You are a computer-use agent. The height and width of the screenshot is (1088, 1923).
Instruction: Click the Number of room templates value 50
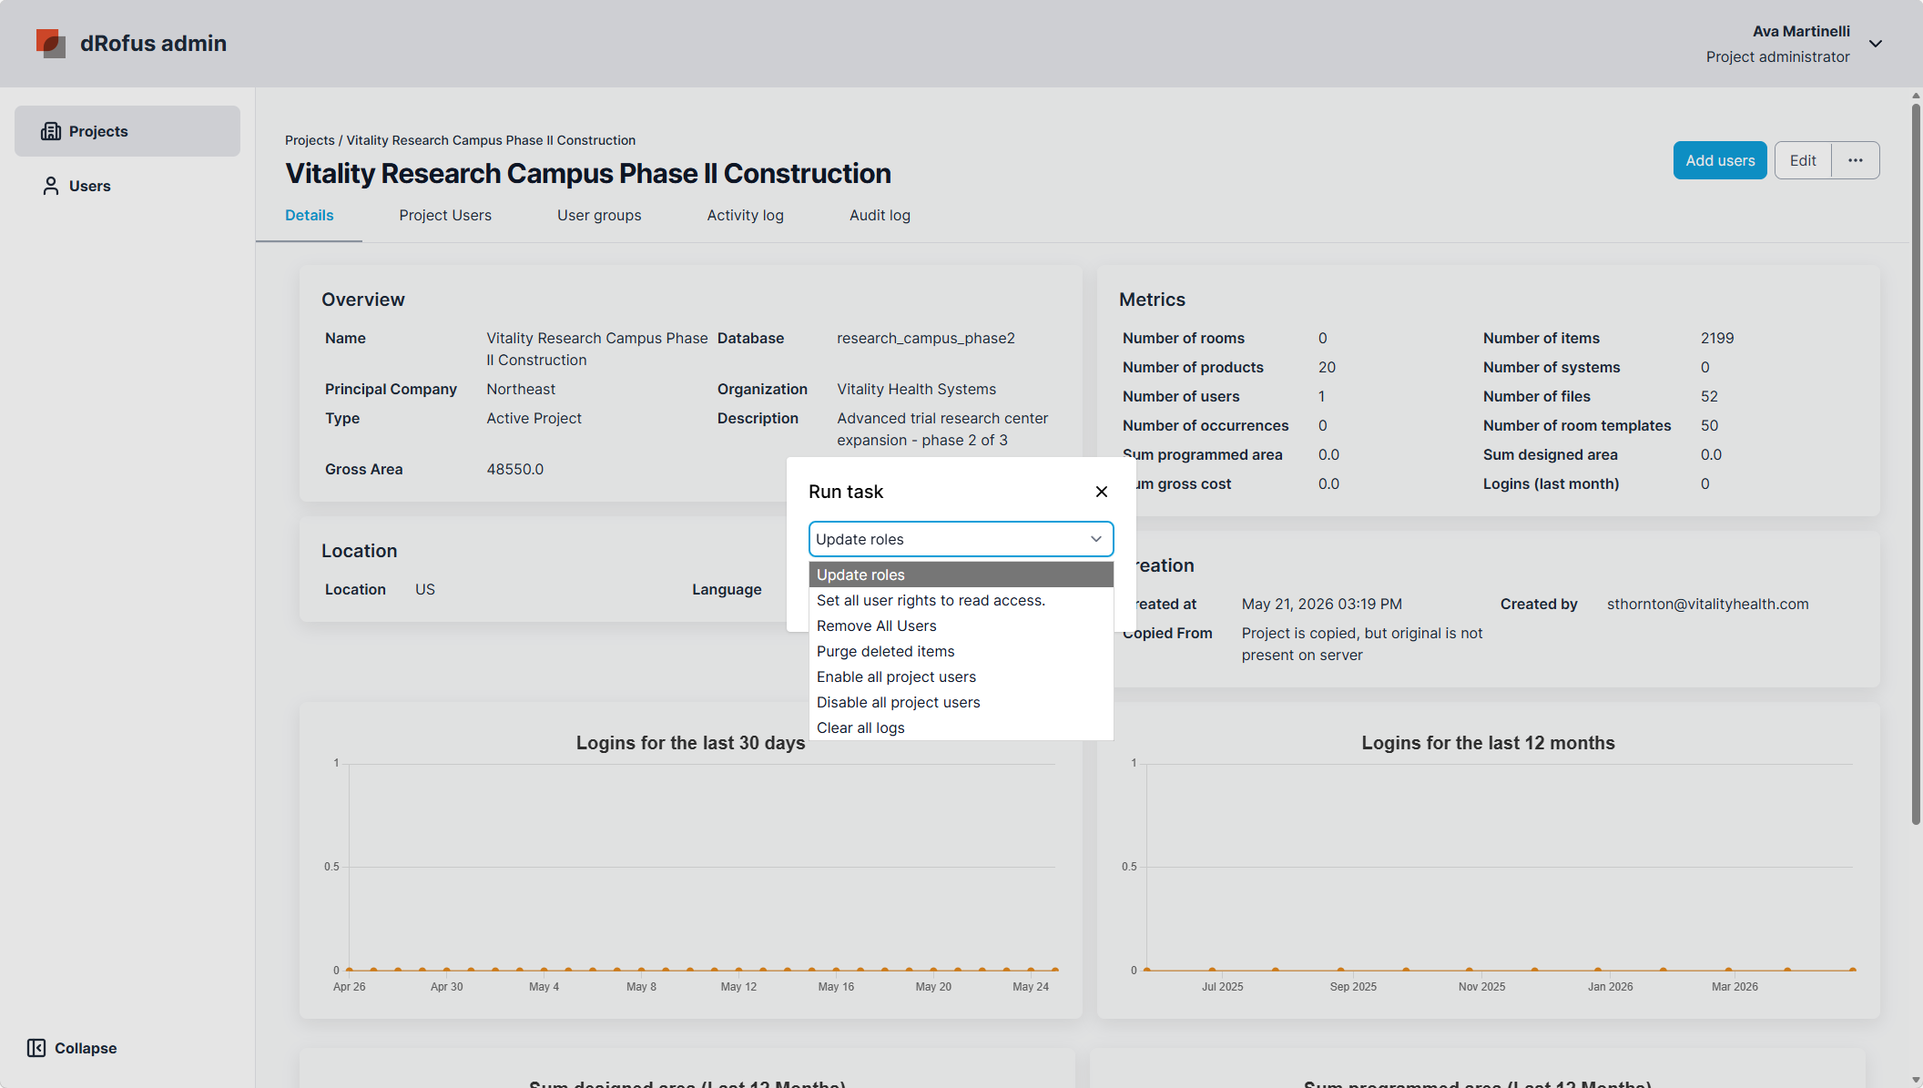pos(1710,425)
